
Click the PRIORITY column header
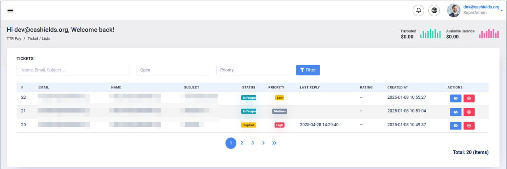tap(276, 87)
